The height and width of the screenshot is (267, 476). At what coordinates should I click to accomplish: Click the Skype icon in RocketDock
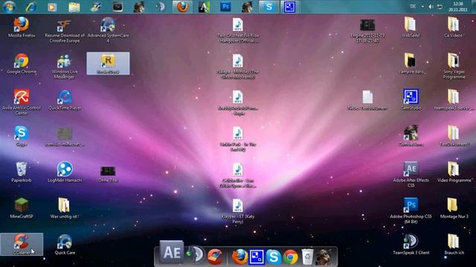click(x=273, y=257)
